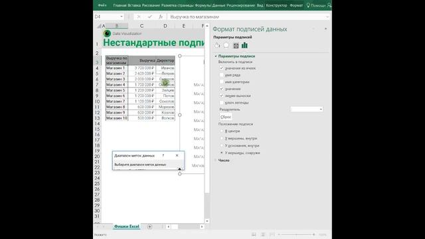Add a new sheet with plus icon
This screenshot has width=425, height=239.
pyautogui.click(x=149, y=226)
